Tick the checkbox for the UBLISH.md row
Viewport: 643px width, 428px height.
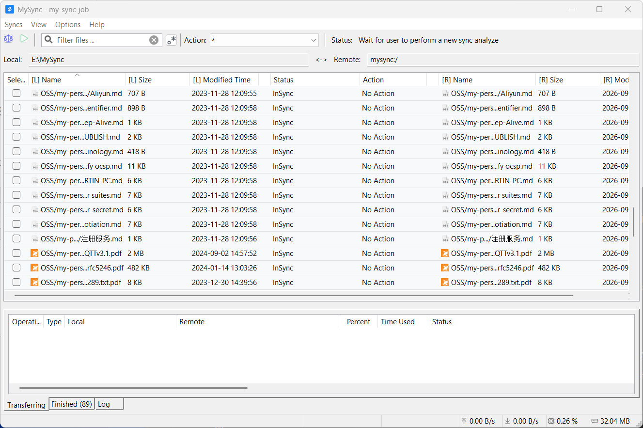click(x=16, y=137)
